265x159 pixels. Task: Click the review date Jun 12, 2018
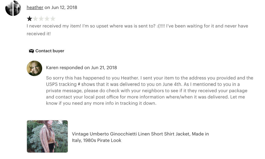[64, 7]
